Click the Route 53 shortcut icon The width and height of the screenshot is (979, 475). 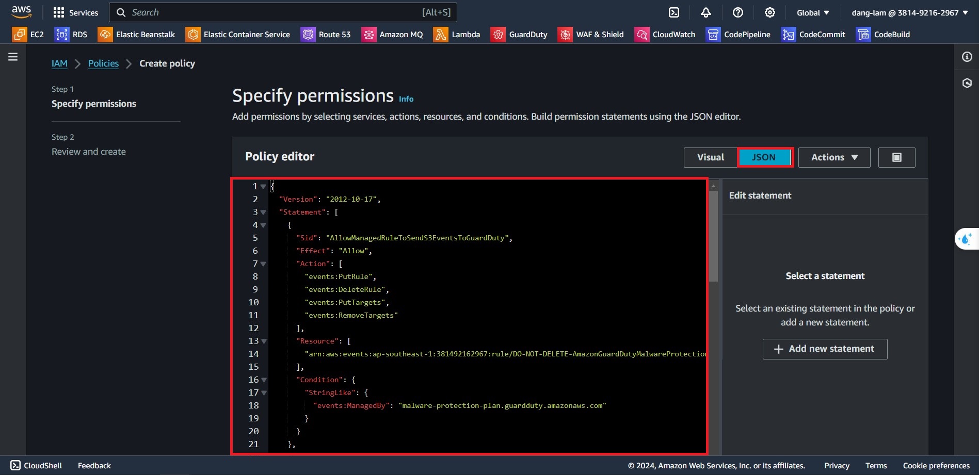tap(308, 35)
